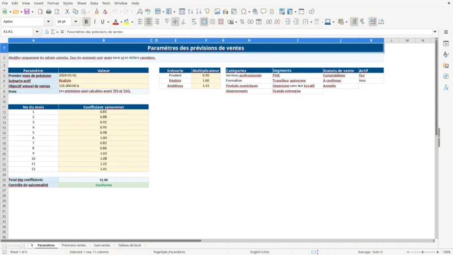Click the Copy icon
The image size is (453, 255).
tap(75, 12)
